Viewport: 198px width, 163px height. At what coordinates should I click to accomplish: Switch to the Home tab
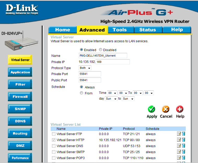click(x=62, y=30)
